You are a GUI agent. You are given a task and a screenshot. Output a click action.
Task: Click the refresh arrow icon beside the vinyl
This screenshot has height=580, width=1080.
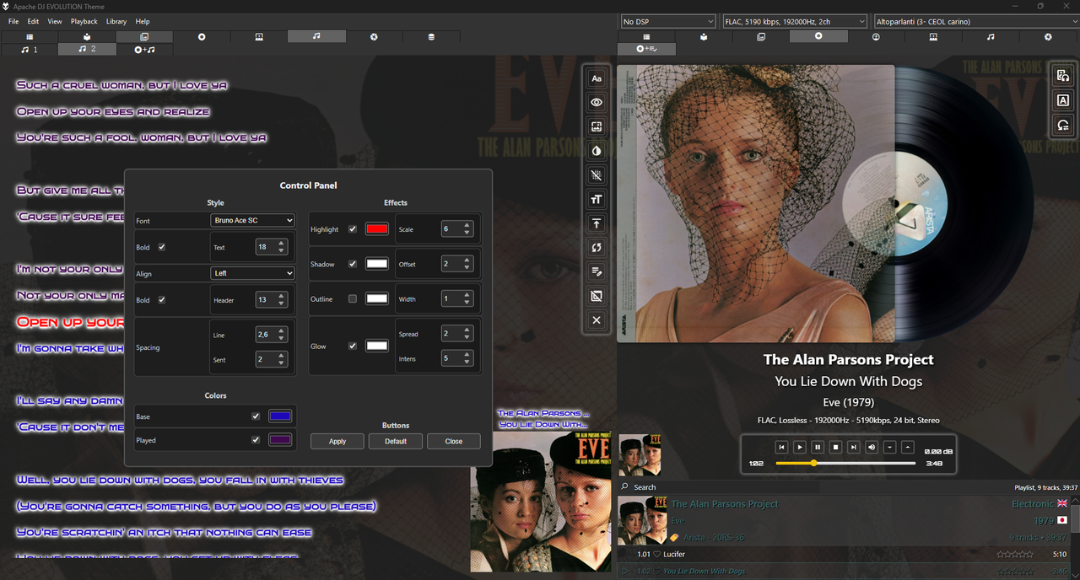pyautogui.click(x=1063, y=125)
